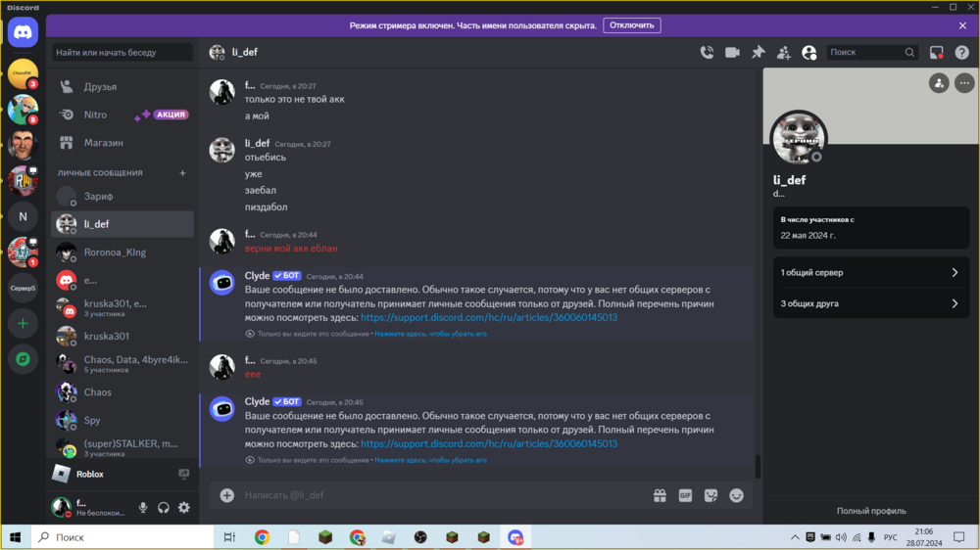The height and width of the screenshot is (550, 980).
Task: Open user settings gear
Action: pos(184,508)
